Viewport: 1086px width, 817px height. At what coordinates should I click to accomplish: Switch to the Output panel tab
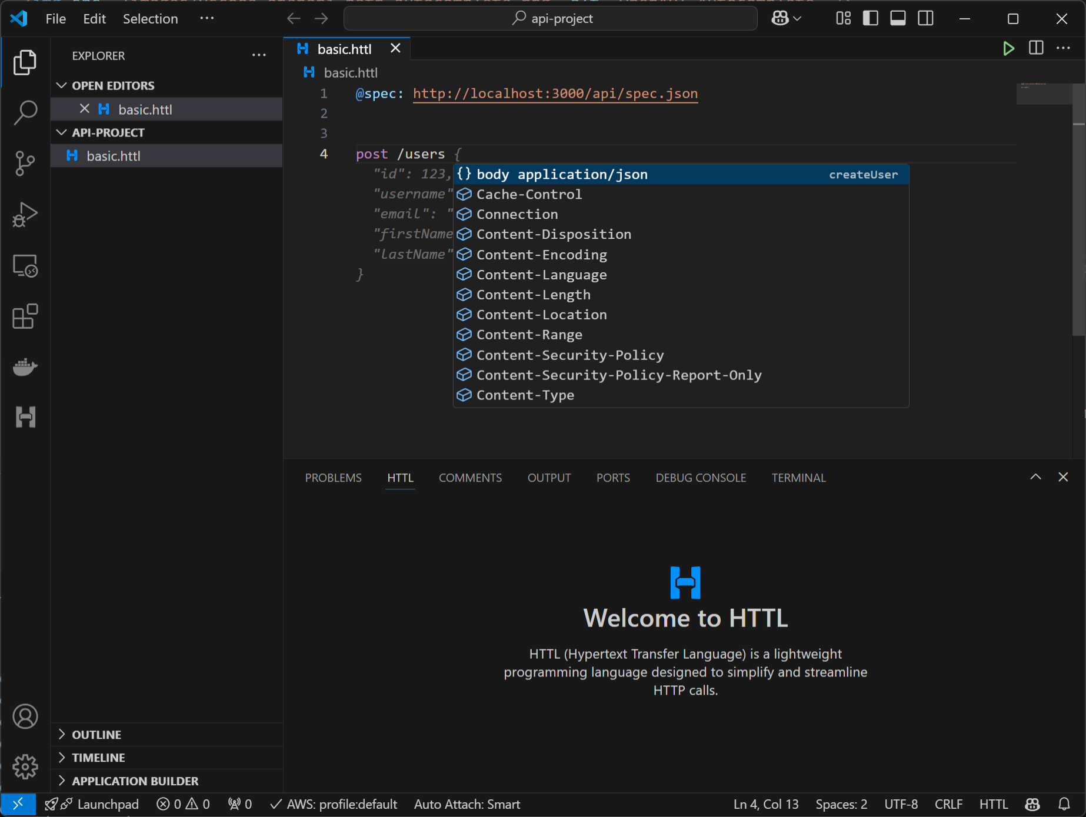[549, 478]
